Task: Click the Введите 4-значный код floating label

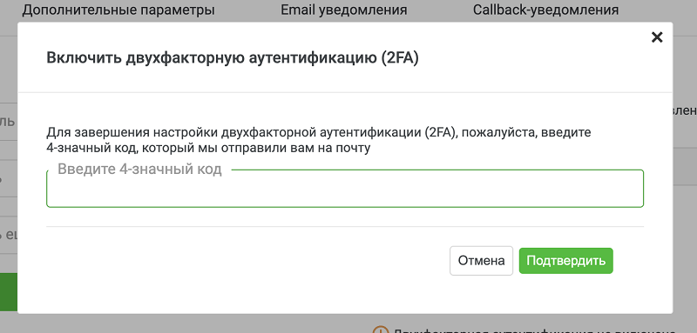Action: tap(139, 170)
